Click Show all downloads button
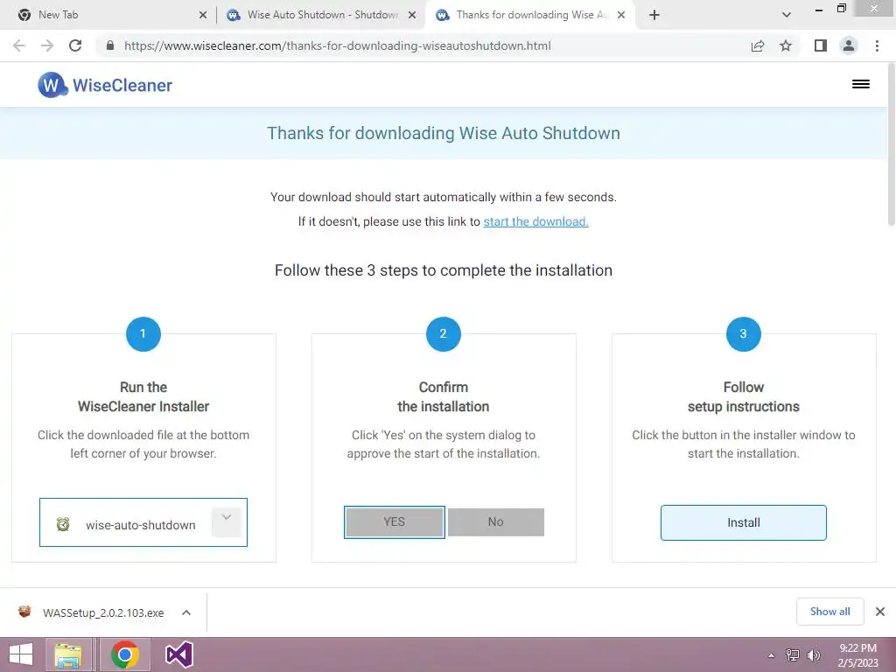 pyautogui.click(x=829, y=612)
